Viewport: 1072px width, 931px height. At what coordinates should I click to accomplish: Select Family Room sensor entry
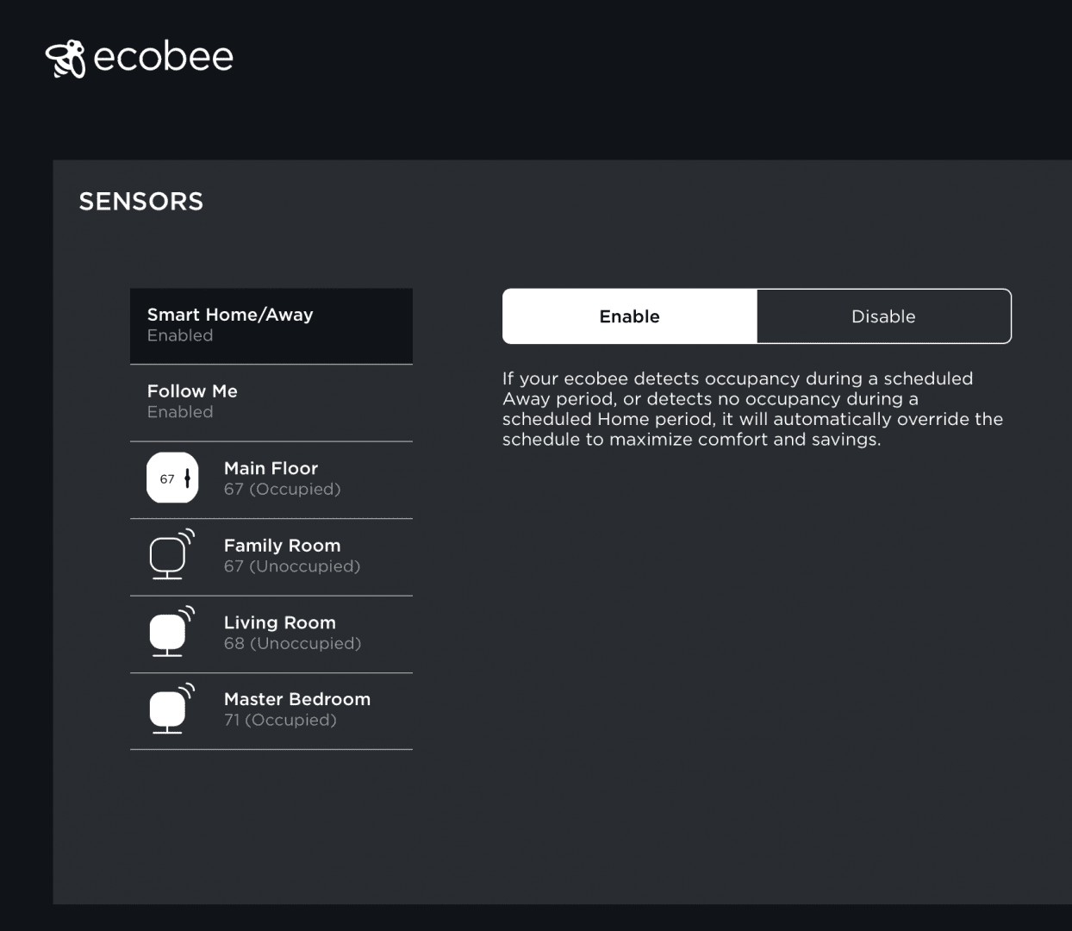[x=271, y=557]
